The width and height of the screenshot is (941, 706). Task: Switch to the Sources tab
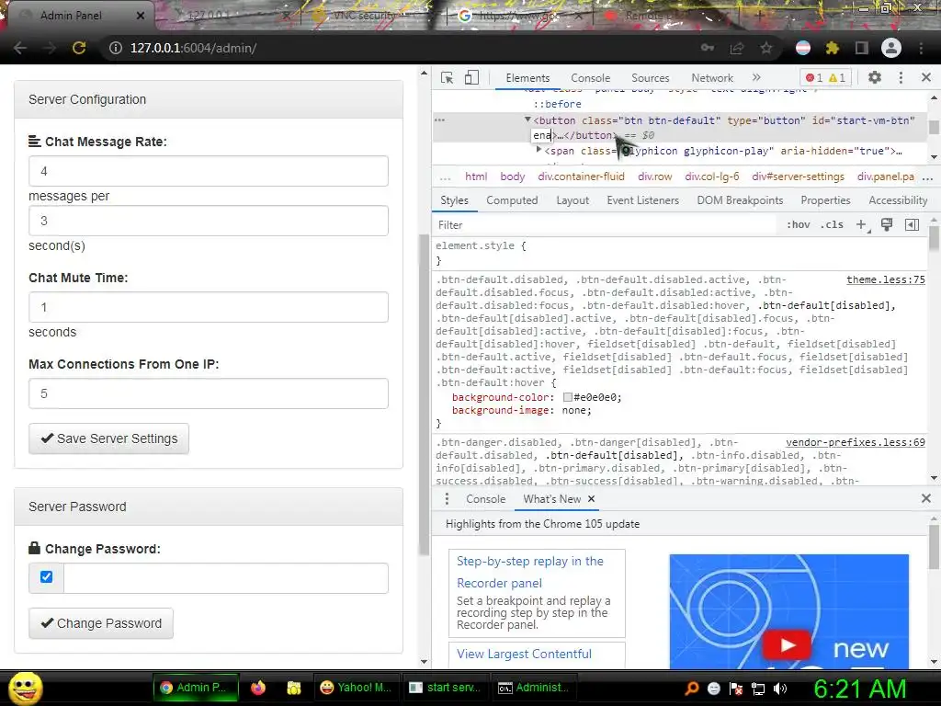(x=650, y=78)
